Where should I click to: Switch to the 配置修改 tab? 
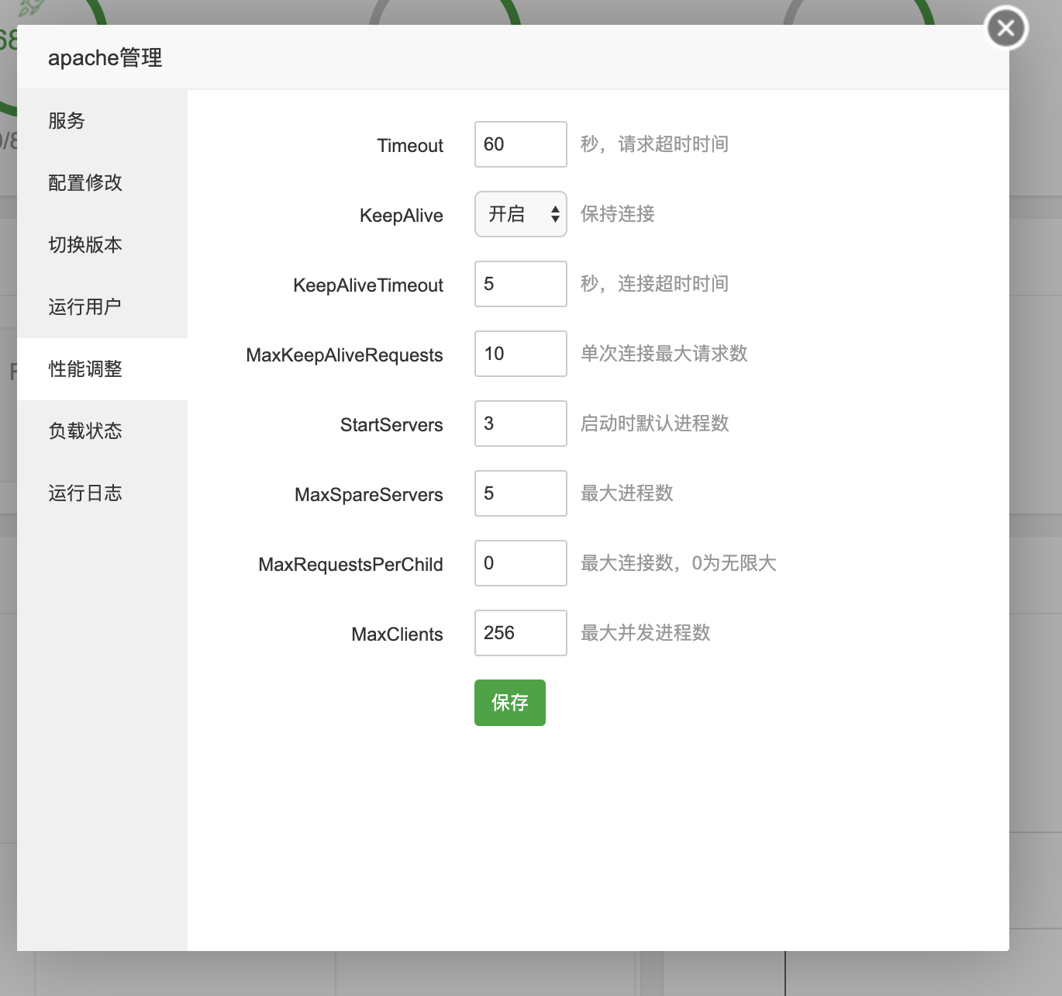(102, 183)
